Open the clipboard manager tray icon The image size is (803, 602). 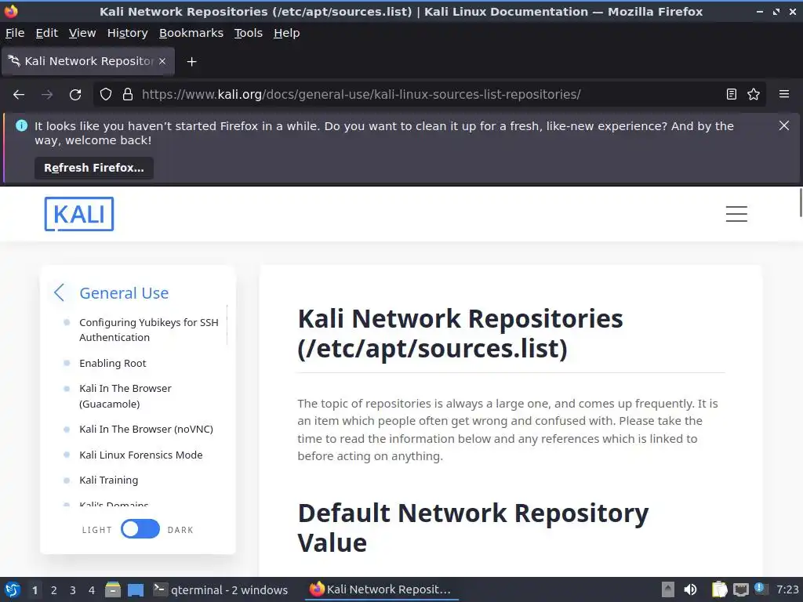(720, 589)
